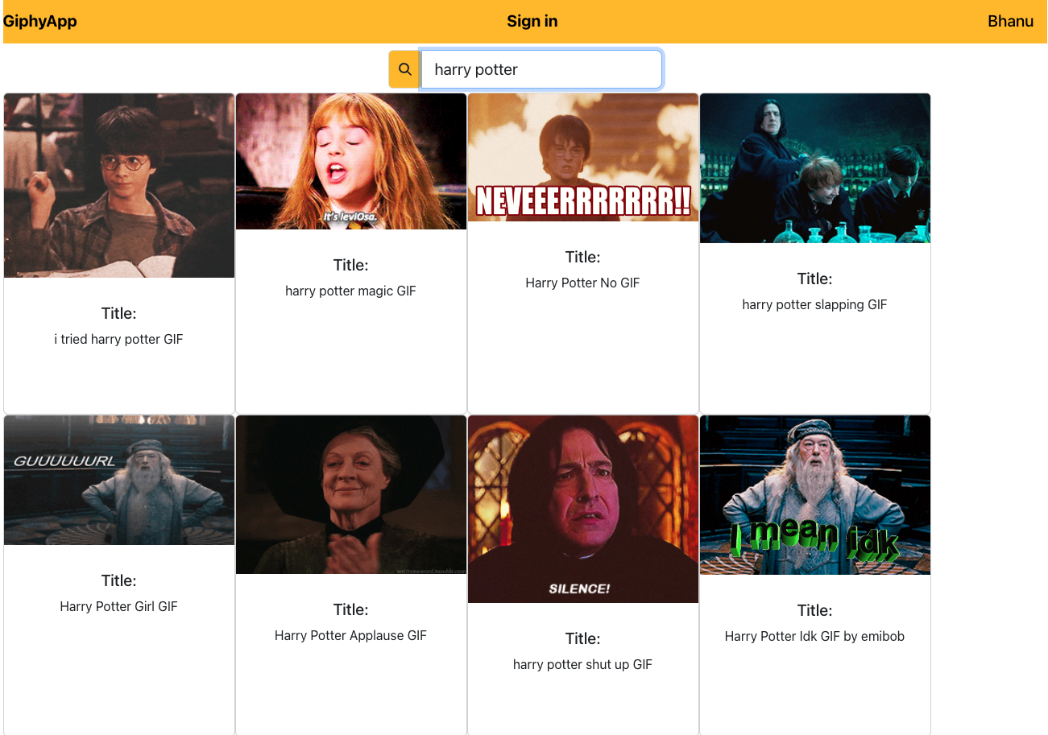Click 'Harry Potter Idk GIF by emibob' caption
This screenshot has height=735, width=1048.
pos(815,637)
